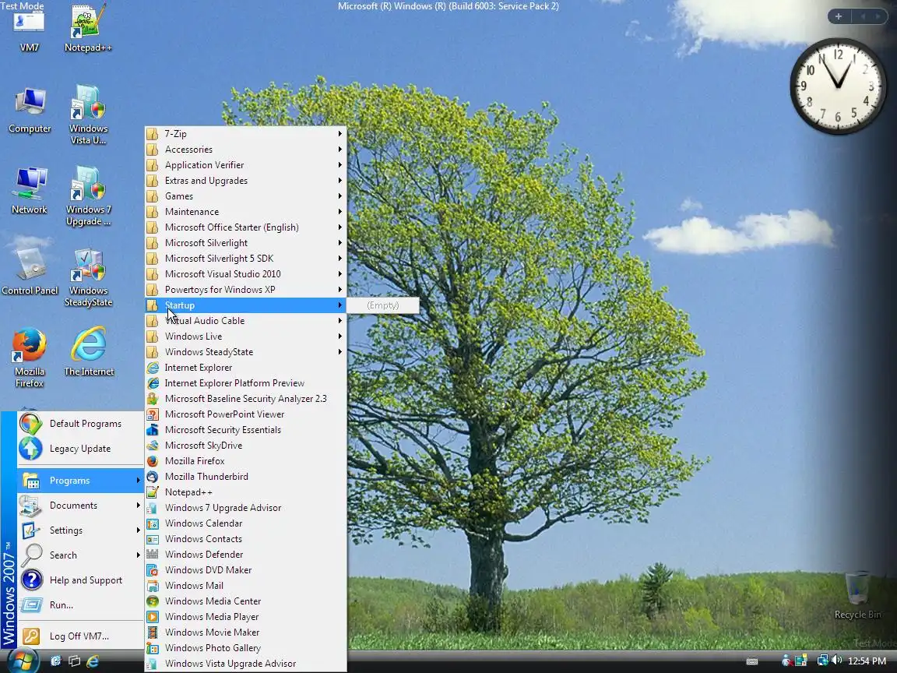Open Microsoft Office Starter (English) folder
Image resolution: width=897 pixels, height=673 pixels.
tap(245, 227)
